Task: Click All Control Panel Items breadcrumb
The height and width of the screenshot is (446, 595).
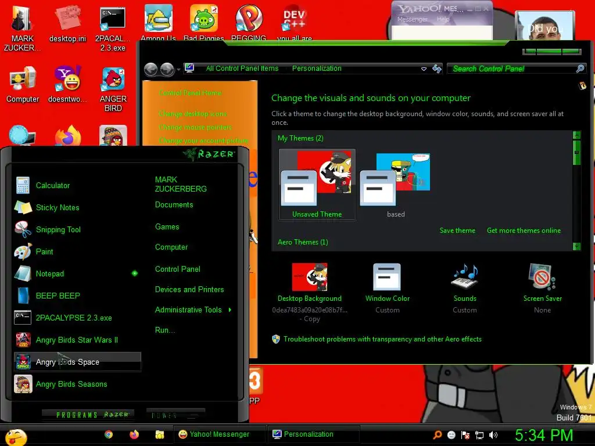Action: point(242,69)
